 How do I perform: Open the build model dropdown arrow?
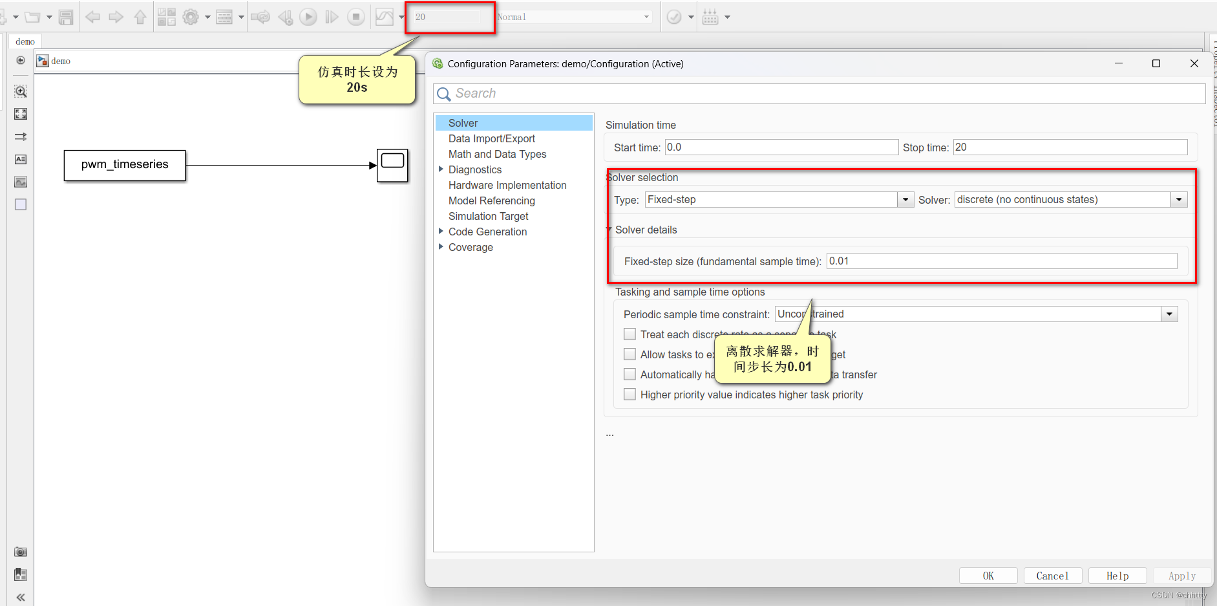pos(727,17)
